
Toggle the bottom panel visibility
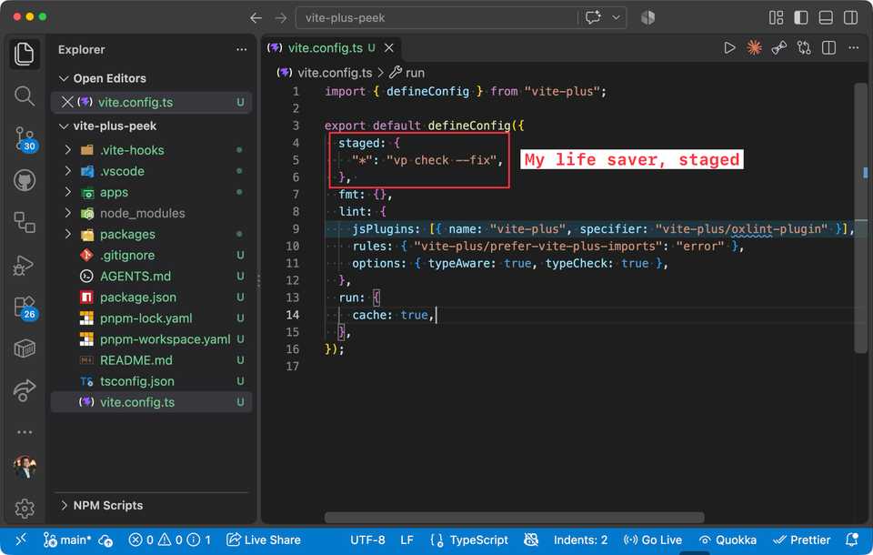click(x=826, y=17)
